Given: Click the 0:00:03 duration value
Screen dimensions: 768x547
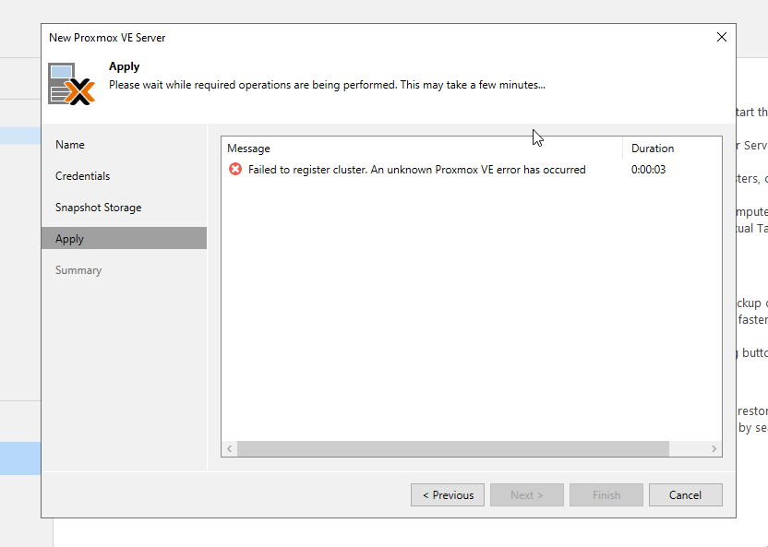Looking at the screenshot, I should point(648,170).
